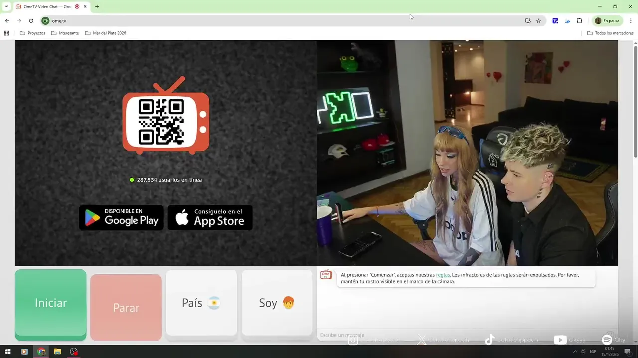Open the Proyectos bookmarks folder

click(x=32, y=33)
